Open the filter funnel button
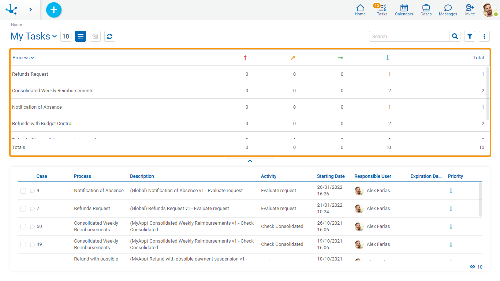The image size is (500, 281). pos(470,36)
